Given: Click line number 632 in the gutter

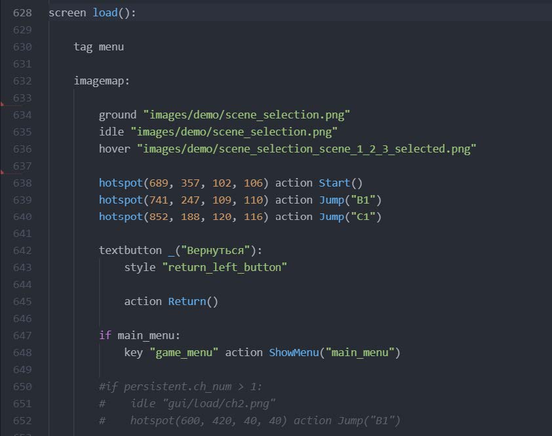Looking at the screenshot, I should [x=22, y=81].
